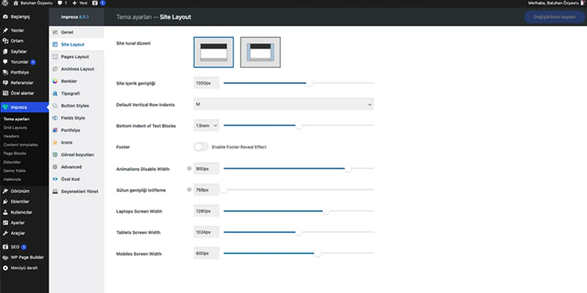Click the SEO menu item
The width and height of the screenshot is (587, 293).
[24, 247]
